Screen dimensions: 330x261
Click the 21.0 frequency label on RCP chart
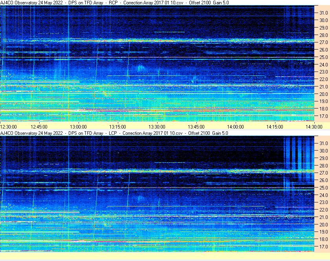(324, 86)
